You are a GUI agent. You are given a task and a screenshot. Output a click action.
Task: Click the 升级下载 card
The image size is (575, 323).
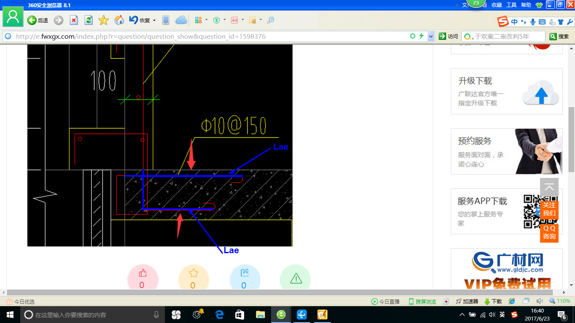tap(507, 91)
